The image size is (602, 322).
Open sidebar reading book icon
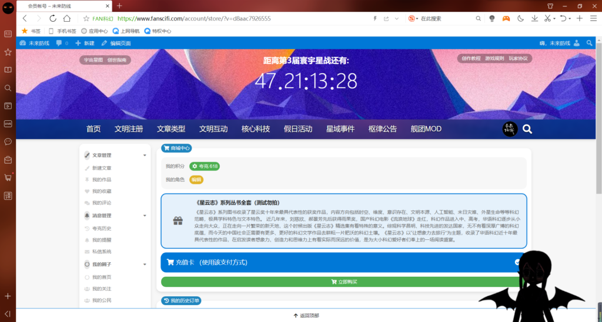tap(8, 70)
